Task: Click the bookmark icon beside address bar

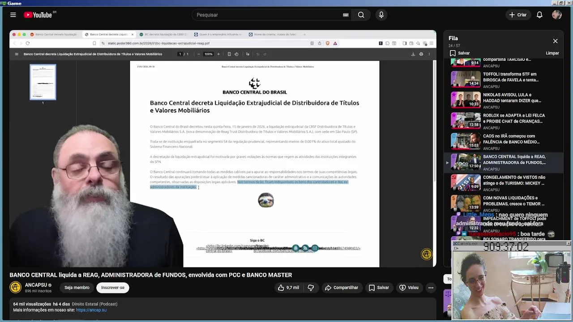Action: (94, 43)
